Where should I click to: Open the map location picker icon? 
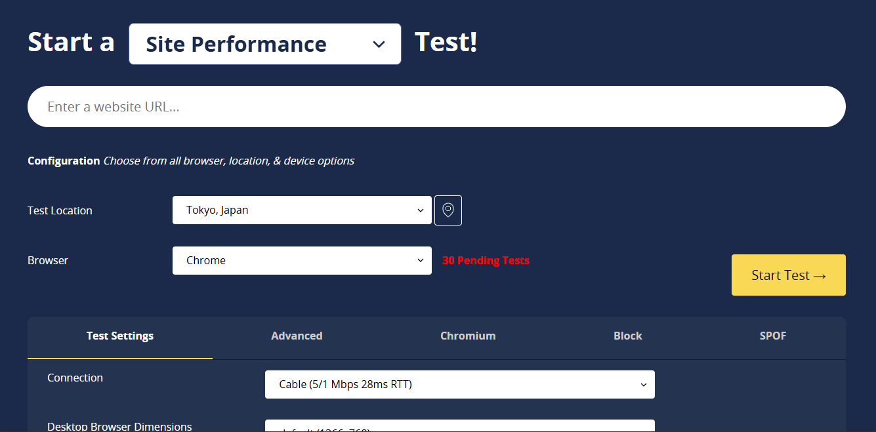tap(448, 210)
